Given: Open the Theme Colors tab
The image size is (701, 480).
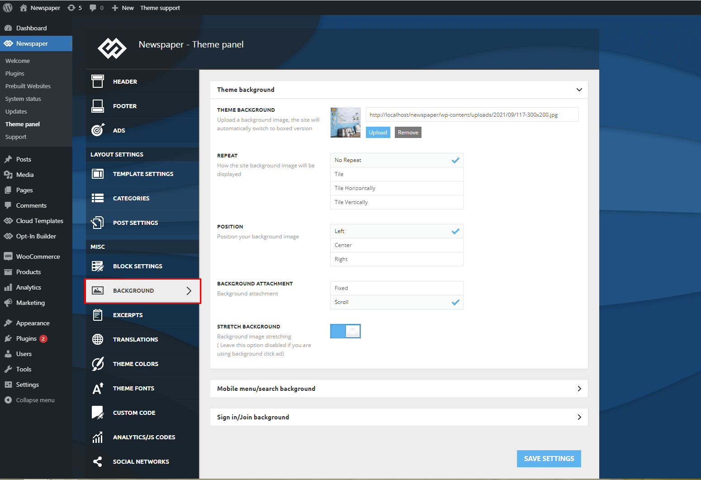Looking at the screenshot, I should pyautogui.click(x=142, y=364).
